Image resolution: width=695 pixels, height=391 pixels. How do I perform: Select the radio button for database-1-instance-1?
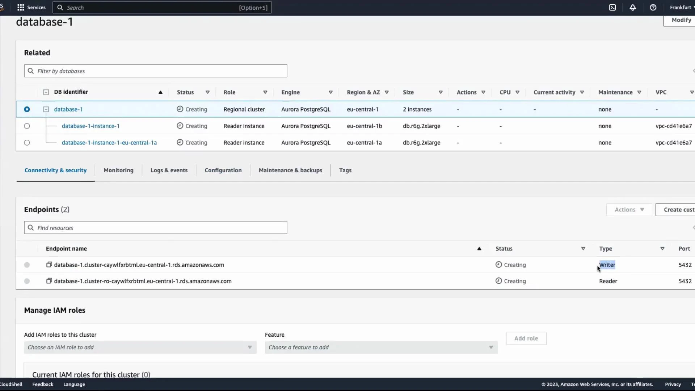tap(27, 126)
